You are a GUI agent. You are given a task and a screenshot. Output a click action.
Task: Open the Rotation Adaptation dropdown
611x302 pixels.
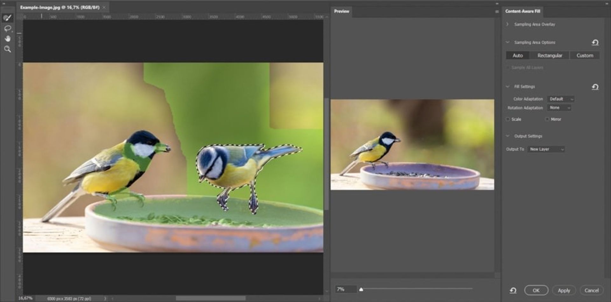coord(559,108)
